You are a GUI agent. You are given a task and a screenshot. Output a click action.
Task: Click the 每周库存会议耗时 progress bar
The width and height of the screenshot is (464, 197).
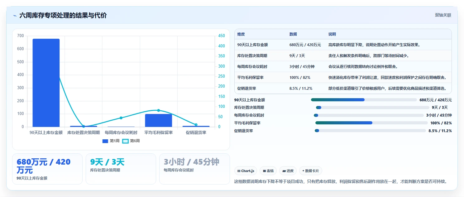click(x=369, y=115)
